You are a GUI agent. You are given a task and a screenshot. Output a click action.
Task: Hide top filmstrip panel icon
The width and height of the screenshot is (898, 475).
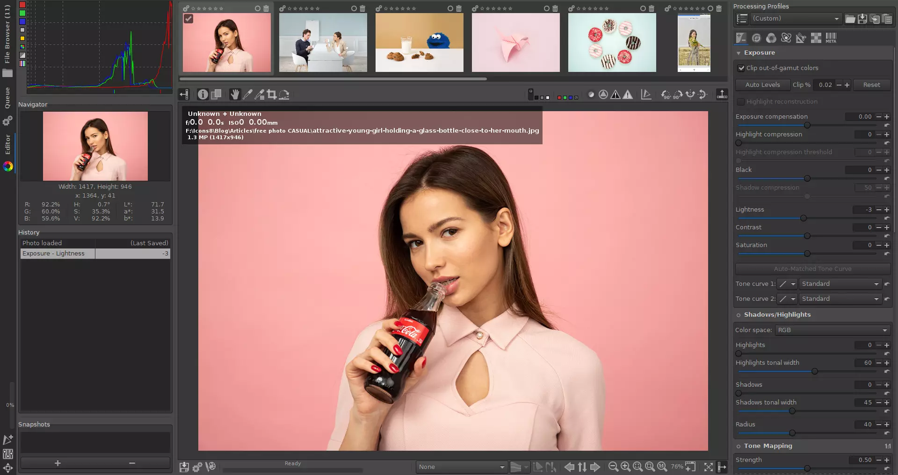tap(722, 94)
